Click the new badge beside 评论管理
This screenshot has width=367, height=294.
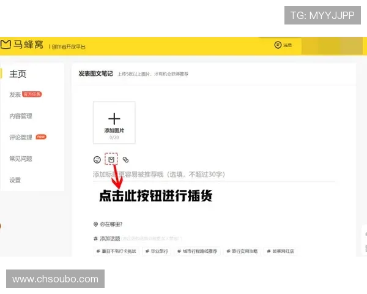tap(41, 137)
